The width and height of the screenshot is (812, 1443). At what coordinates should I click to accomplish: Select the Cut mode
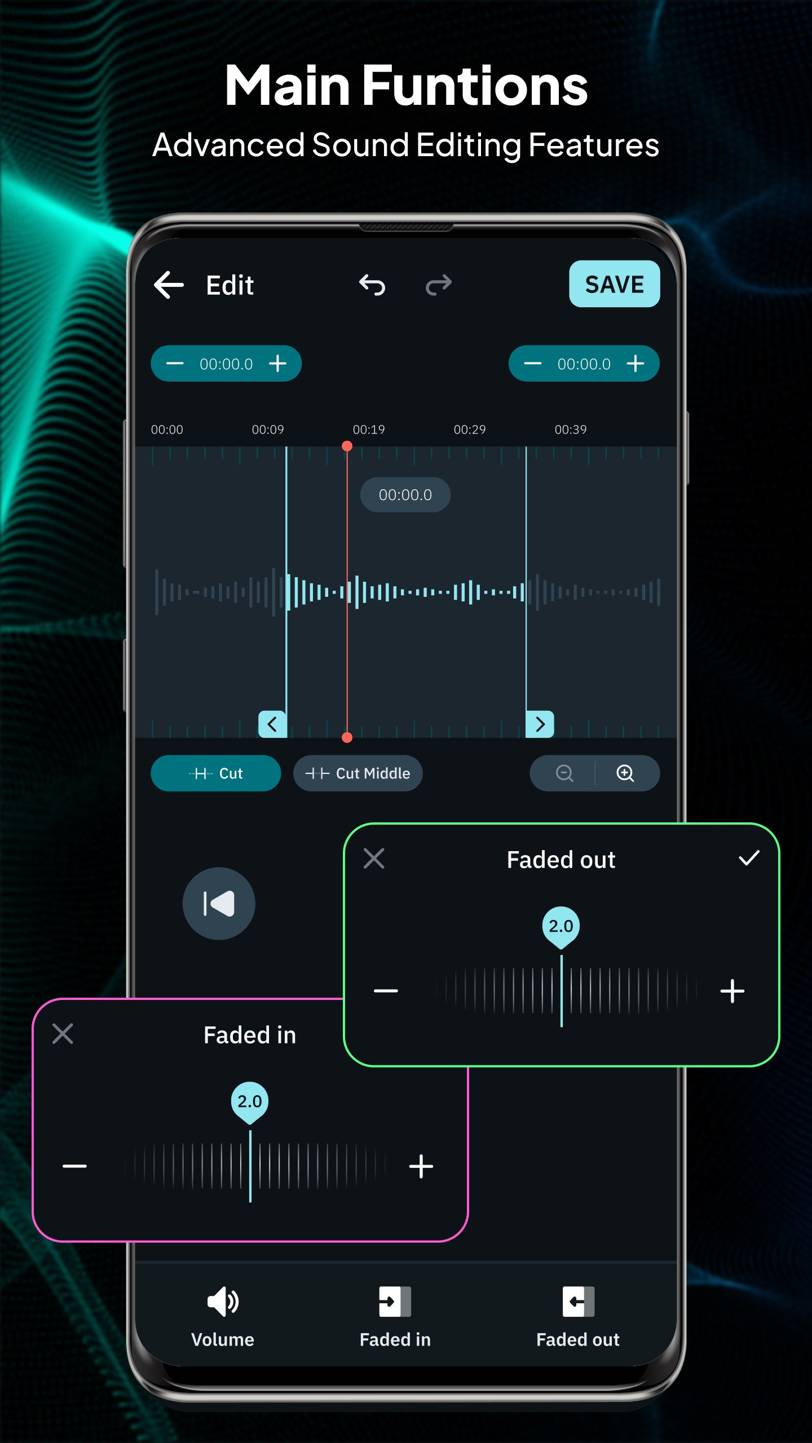[x=216, y=773]
